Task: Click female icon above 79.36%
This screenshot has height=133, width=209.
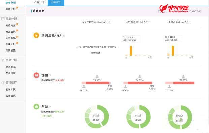Action: click(97, 76)
